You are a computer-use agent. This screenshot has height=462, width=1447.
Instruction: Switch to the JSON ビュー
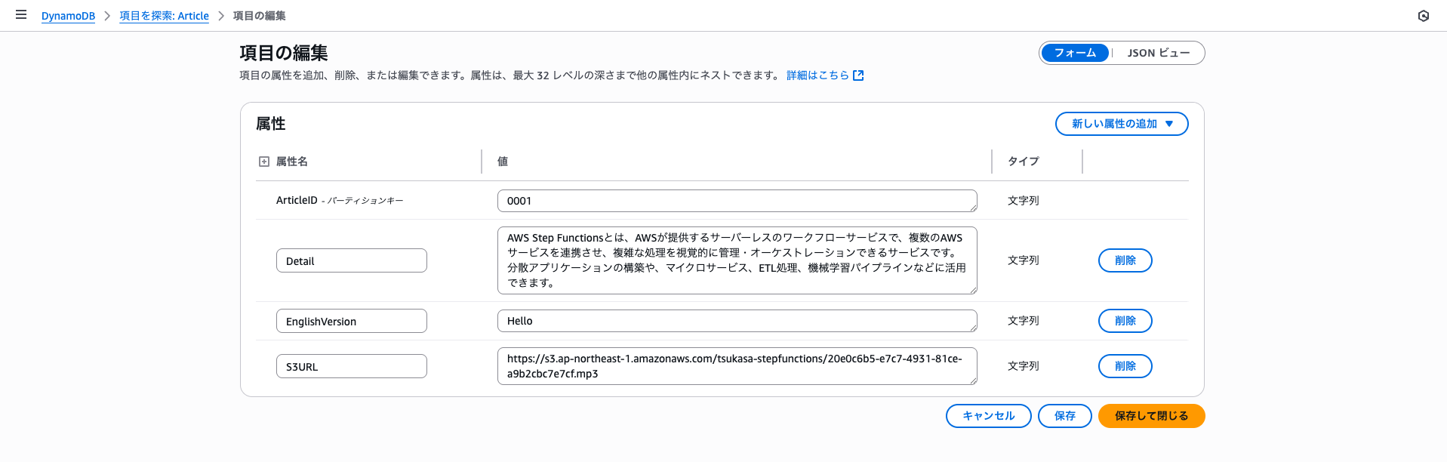coord(1159,53)
